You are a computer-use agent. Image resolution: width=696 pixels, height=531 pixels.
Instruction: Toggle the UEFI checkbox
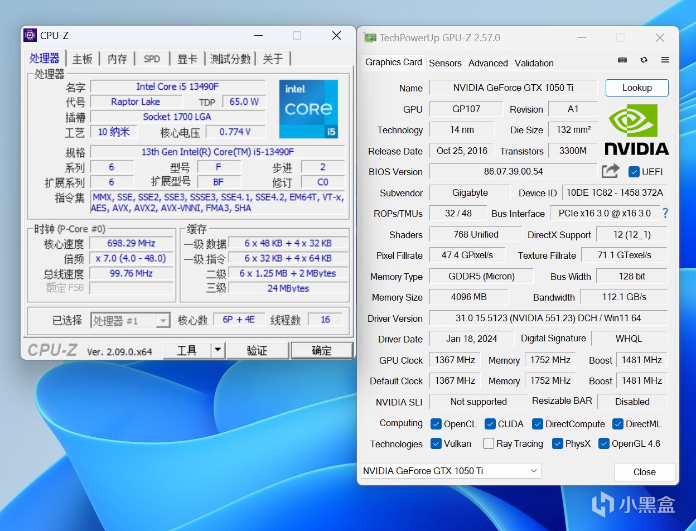[634, 172]
